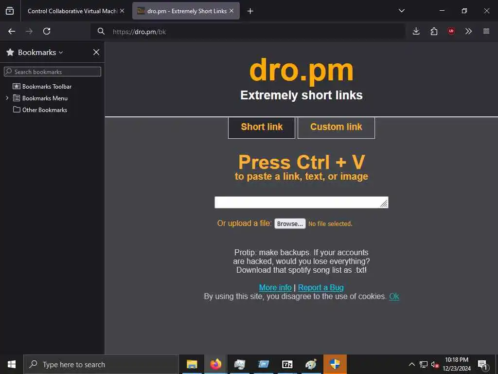The width and height of the screenshot is (498, 374).
Task: Select the Short link tab
Action: 262,128
